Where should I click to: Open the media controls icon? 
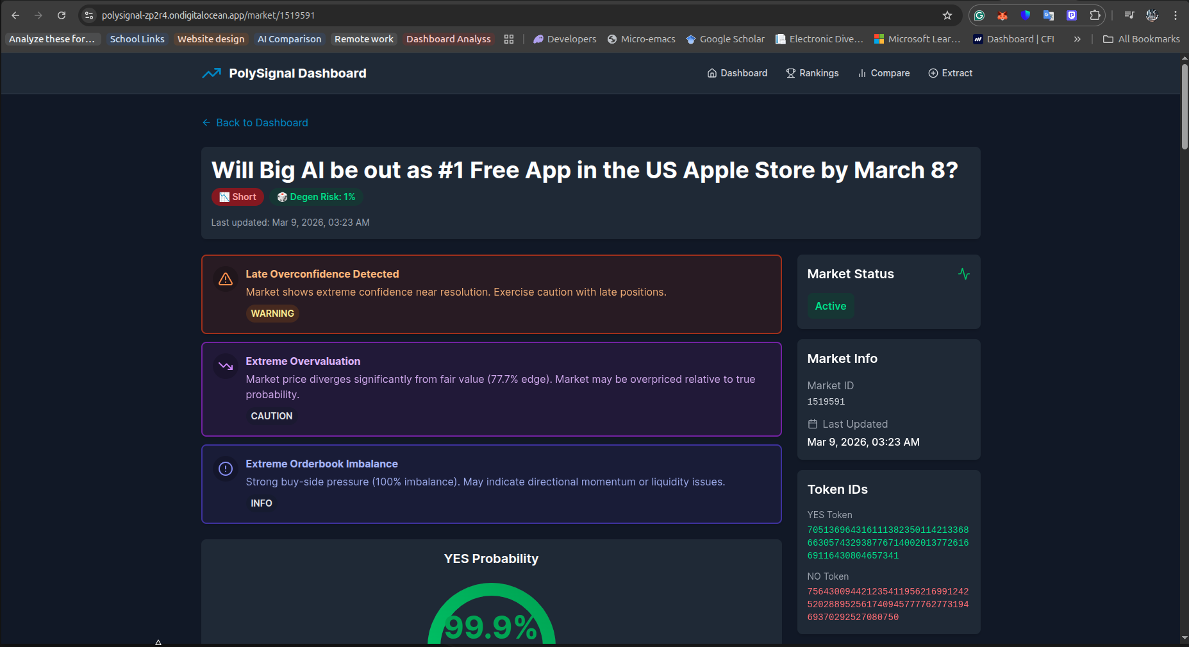pyautogui.click(x=1129, y=15)
